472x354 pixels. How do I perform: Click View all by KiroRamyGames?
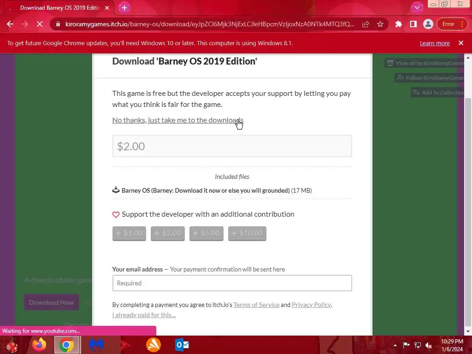[425, 63]
